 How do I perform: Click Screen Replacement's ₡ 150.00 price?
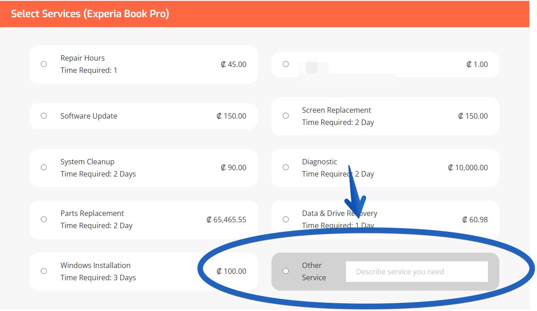click(473, 116)
